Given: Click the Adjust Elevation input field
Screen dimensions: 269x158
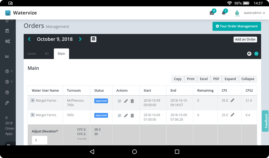Looking at the screenshot, I should (40, 140).
